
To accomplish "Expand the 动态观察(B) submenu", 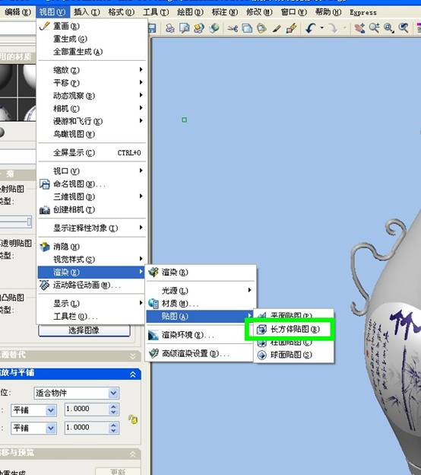I will tap(91, 96).
